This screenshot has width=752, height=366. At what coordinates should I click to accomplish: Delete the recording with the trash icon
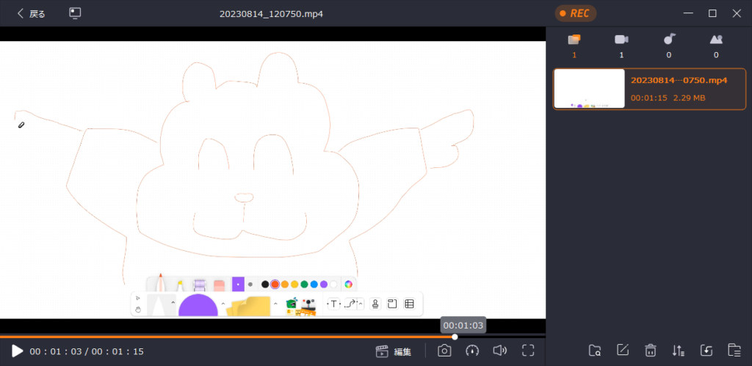(651, 351)
